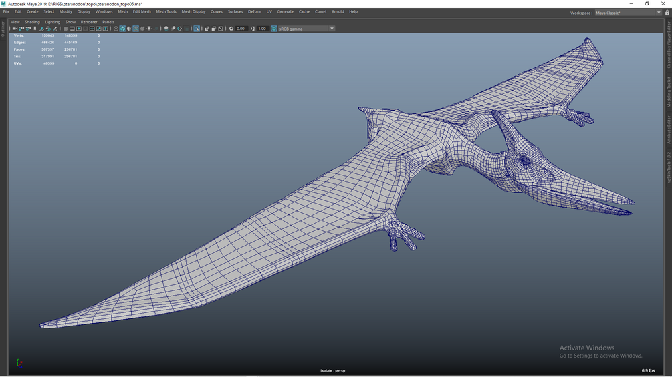Viewport: 672px width, 377px height.
Task: Click the exposure icon beside 0.00
Action: [x=231, y=29]
